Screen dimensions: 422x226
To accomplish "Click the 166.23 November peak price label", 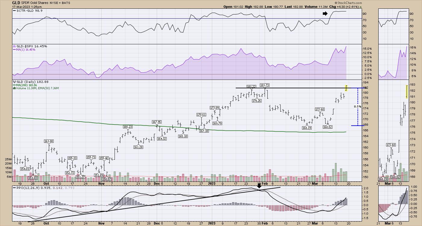I will click(128, 127).
